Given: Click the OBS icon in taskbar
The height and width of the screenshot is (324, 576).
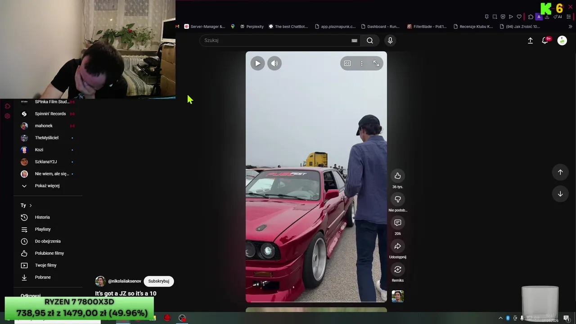Looking at the screenshot, I should (182, 318).
